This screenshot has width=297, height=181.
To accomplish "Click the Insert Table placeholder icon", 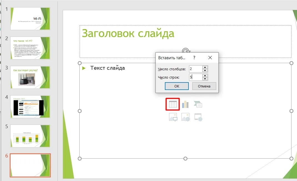I will pos(173,104).
